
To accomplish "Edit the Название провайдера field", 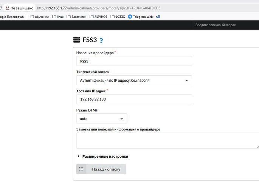I will (x=134, y=61).
